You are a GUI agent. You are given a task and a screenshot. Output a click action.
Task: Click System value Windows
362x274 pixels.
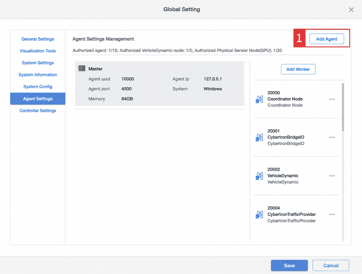213,89
